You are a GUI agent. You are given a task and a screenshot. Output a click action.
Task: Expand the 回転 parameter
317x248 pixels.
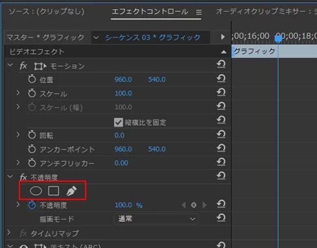(x=18, y=134)
